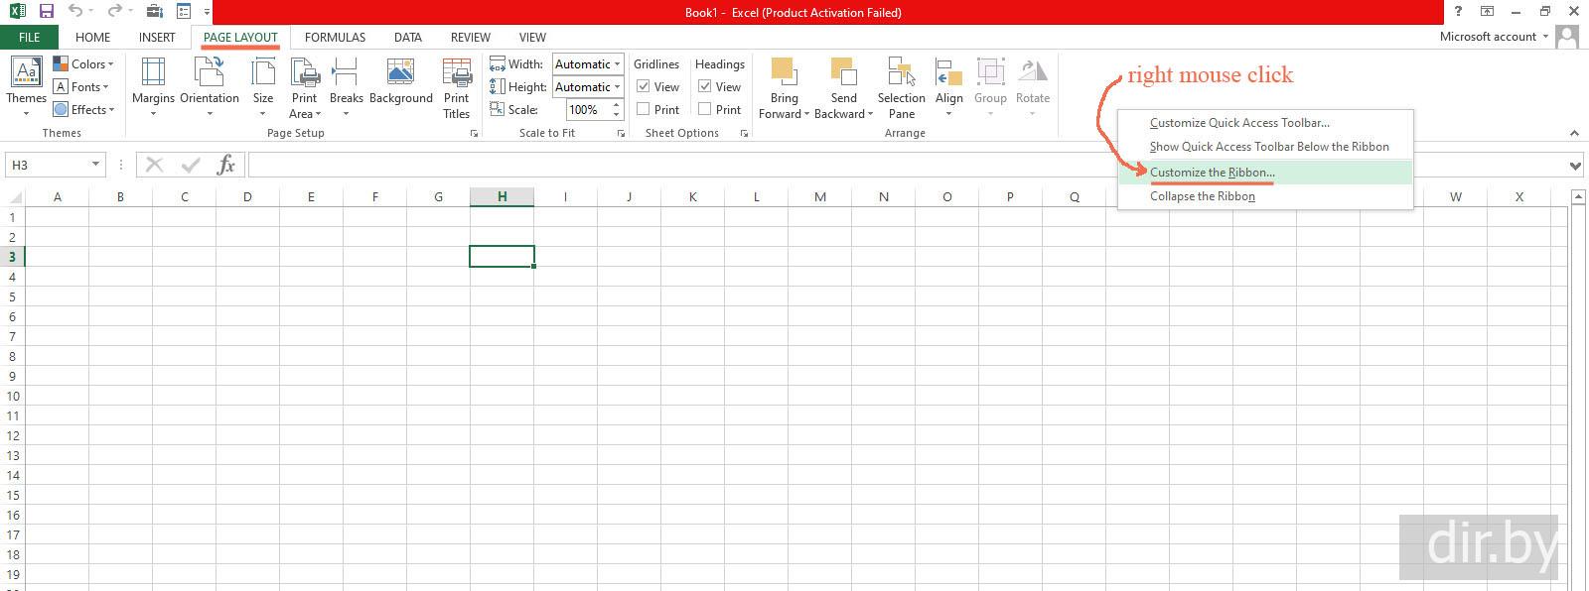Open the Colors theme palette
Image resolution: width=1589 pixels, height=591 pixels.
[83, 64]
